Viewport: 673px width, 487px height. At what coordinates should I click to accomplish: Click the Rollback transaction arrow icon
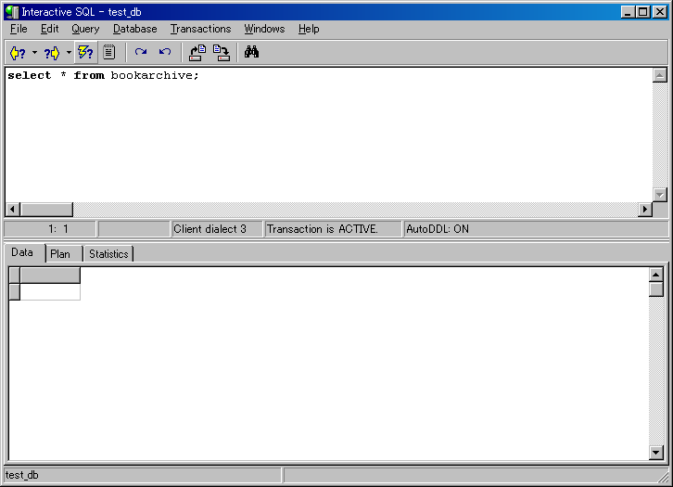click(165, 53)
